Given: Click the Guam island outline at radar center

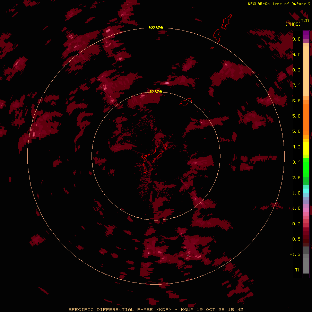Looking at the screenshot, I should coord(154,156).
